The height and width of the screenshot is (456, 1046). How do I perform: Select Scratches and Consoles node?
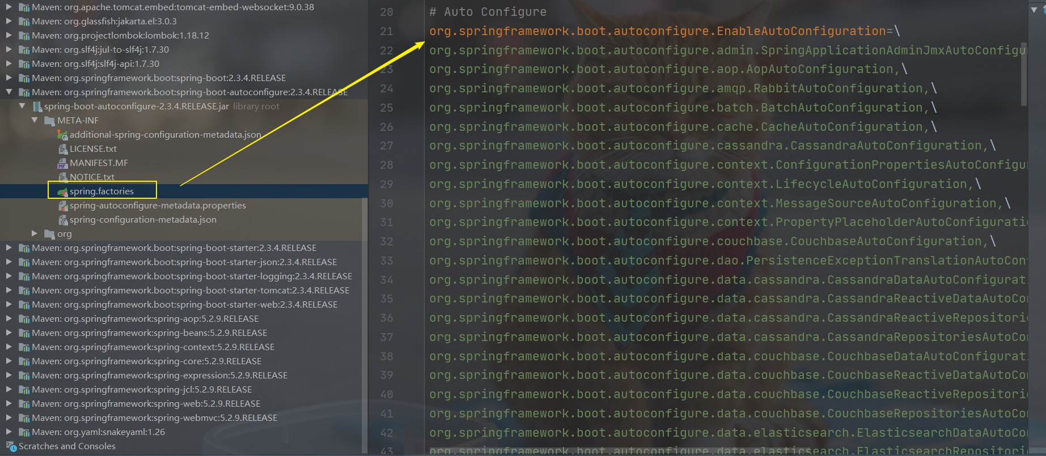(x=67, y=446)
